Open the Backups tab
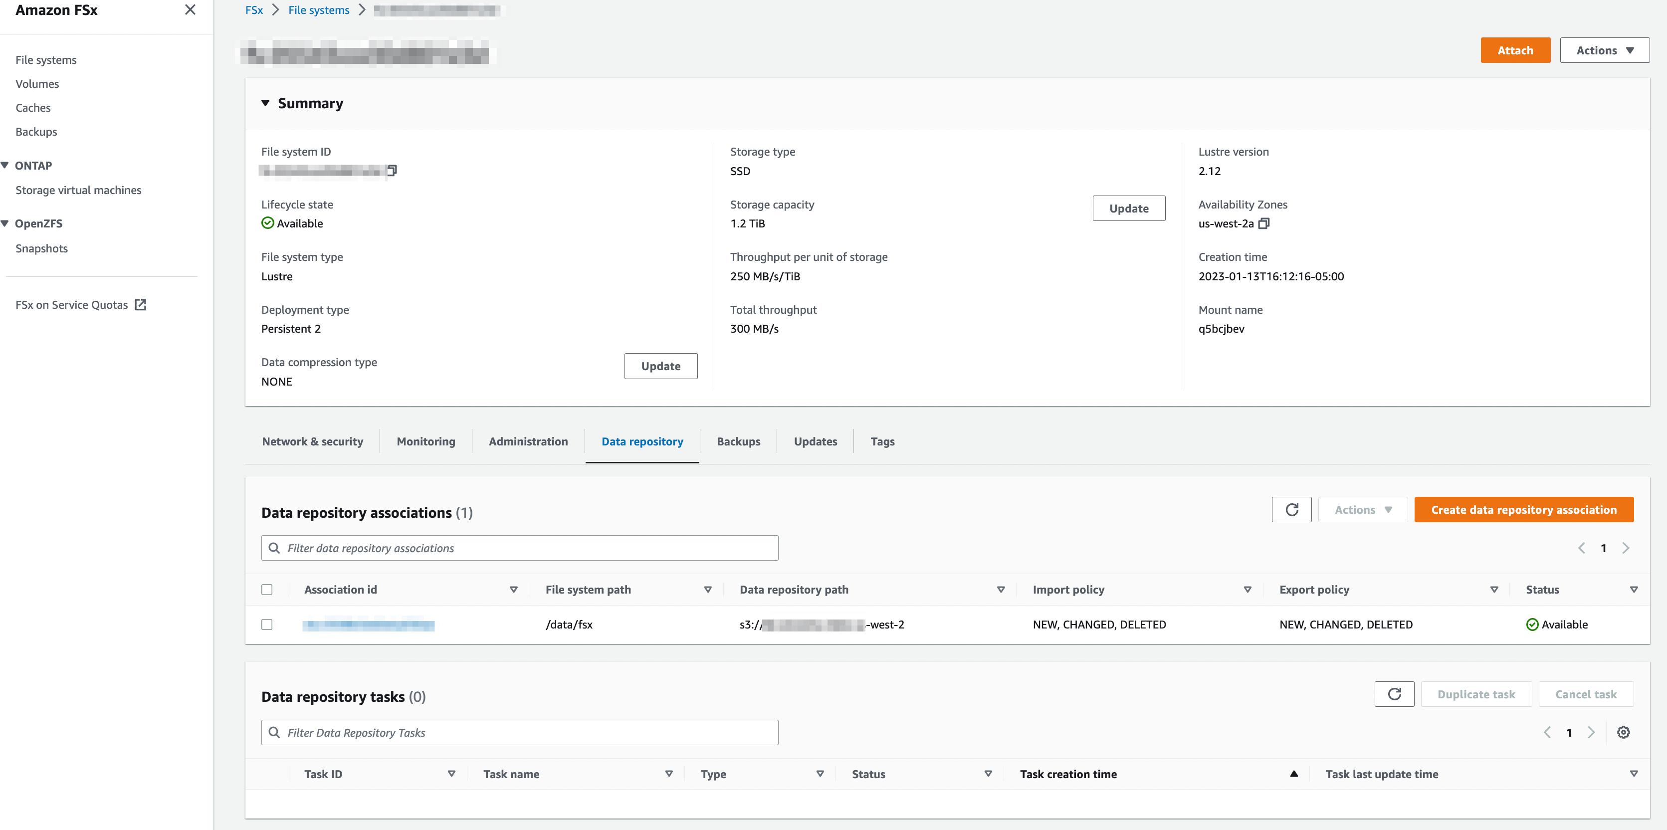 pos(738,442)
